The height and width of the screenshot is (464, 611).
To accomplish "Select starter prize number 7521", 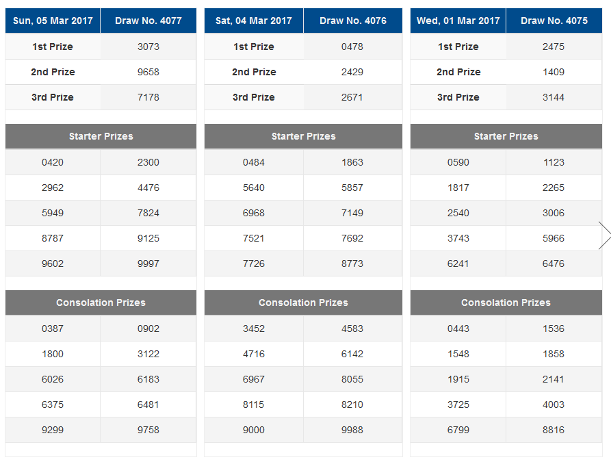I will pyautogui.click(x=254, y=238).
